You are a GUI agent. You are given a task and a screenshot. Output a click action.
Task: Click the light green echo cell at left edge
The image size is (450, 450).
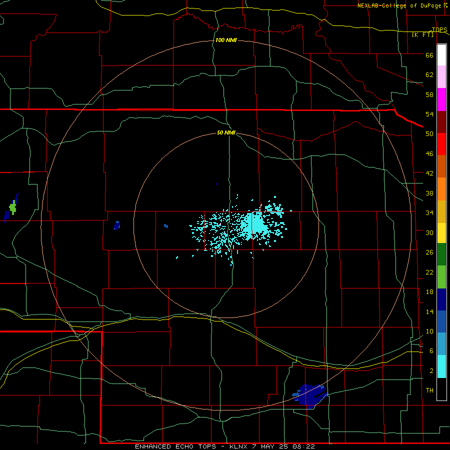(x=12, y=207)
